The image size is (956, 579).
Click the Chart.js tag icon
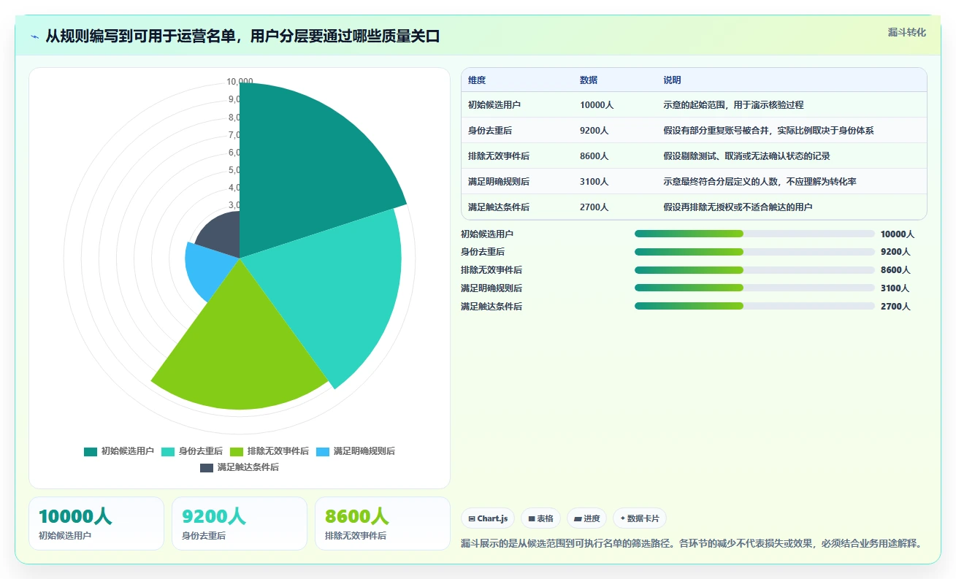[x=472, y=519]
